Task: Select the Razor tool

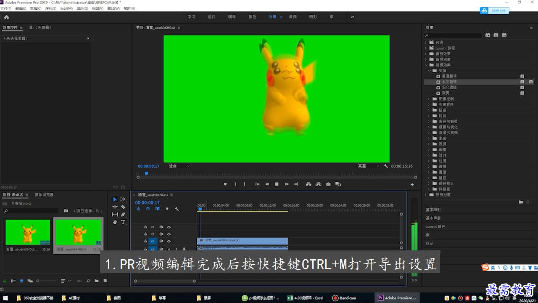Action: click(123, 207)
